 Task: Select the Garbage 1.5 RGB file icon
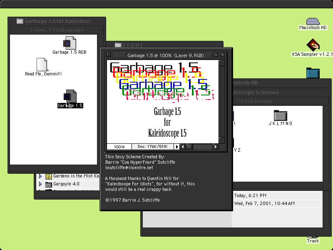tap(70, 43)
